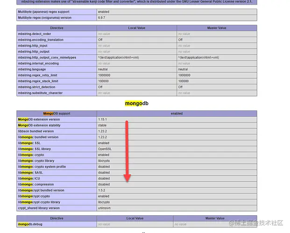Click local value 1000000 for regex_retry_limit

tap(104, 75)
